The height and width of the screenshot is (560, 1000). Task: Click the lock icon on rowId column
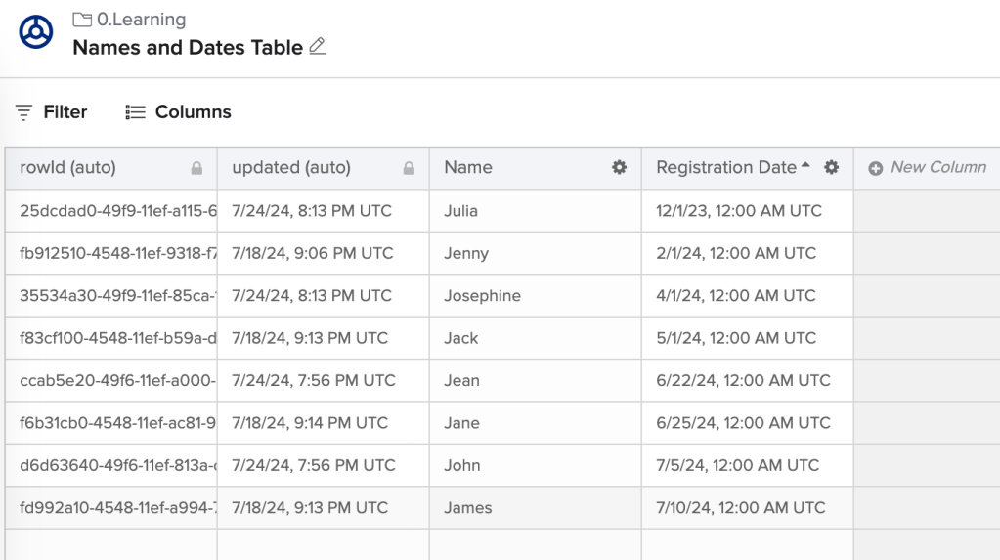click(196, 168)
